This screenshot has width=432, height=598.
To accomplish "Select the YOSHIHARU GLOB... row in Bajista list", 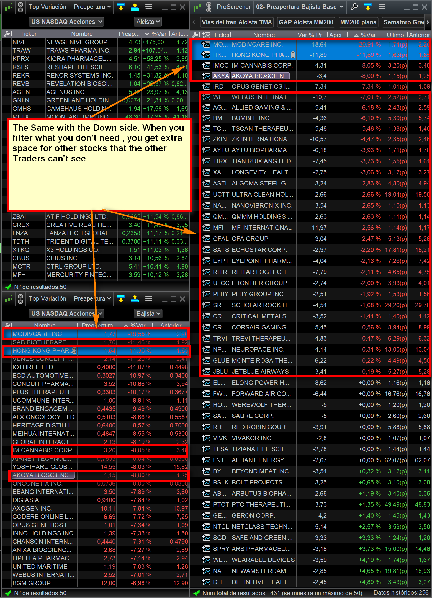I will (x=96, y=467).
